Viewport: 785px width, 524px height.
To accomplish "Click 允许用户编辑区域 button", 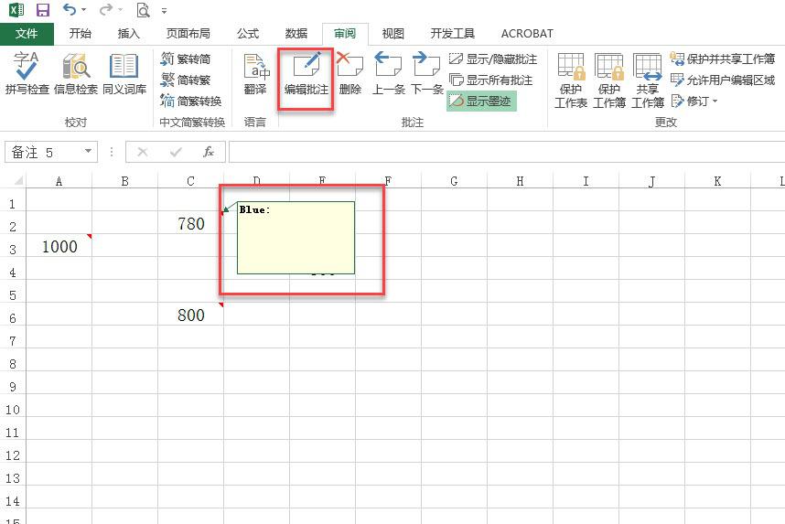I will tap(723, 80).
